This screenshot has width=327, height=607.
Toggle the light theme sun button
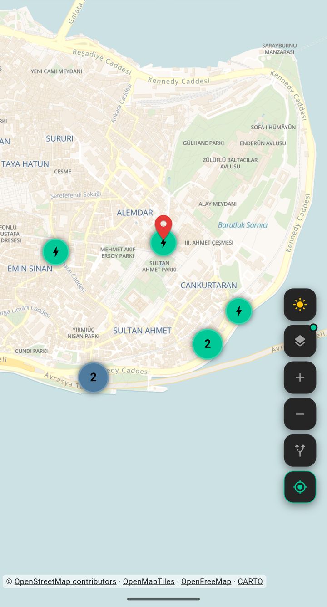pyautogui.click(x=300, y=305)
